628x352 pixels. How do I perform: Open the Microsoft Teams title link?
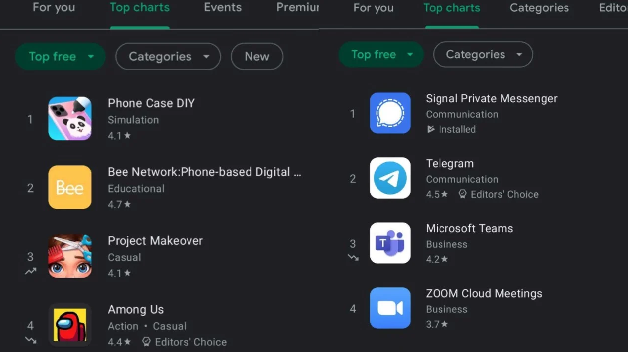[x=469, y=229]
